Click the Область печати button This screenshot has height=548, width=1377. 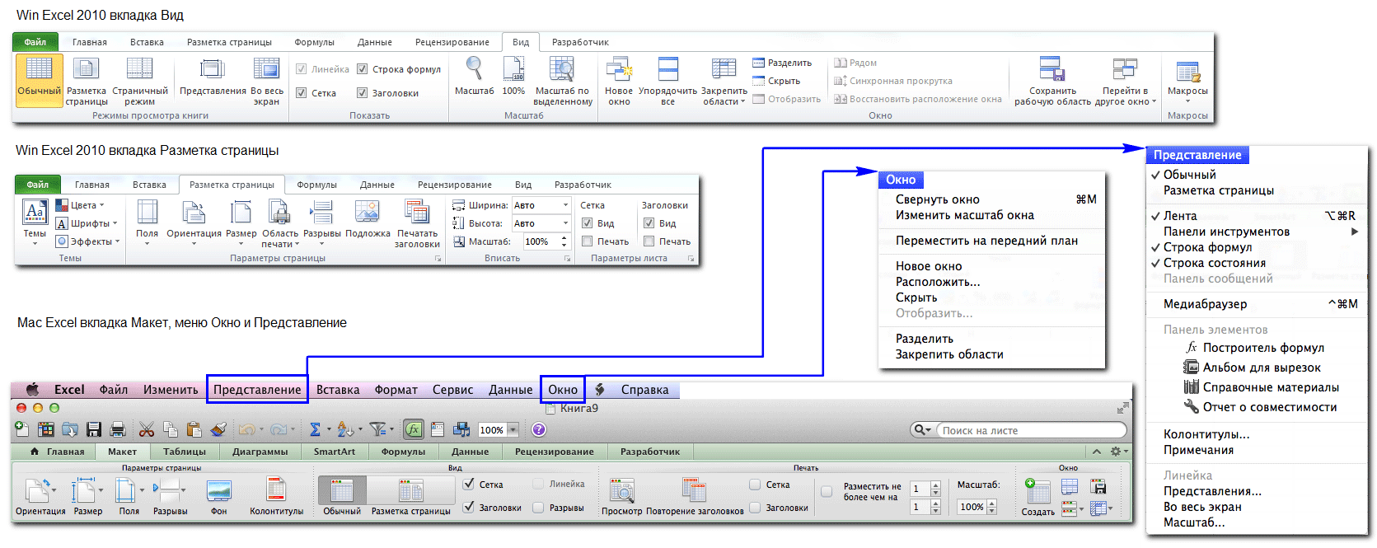coord(280,223)
